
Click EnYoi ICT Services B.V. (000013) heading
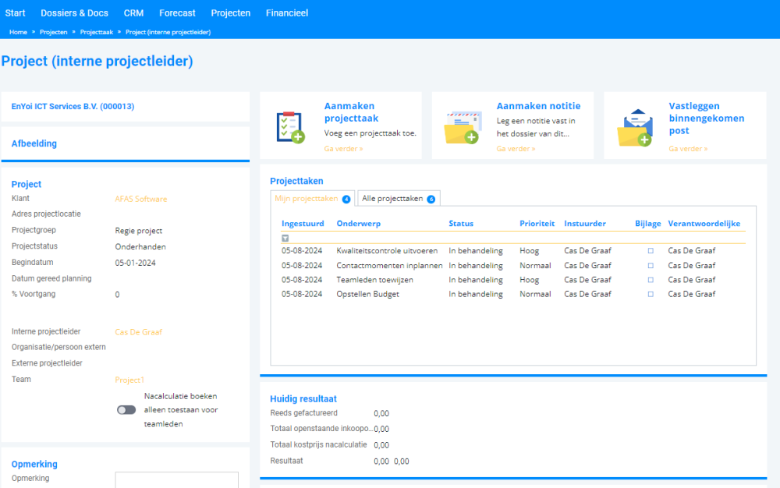tap(73, 106)
